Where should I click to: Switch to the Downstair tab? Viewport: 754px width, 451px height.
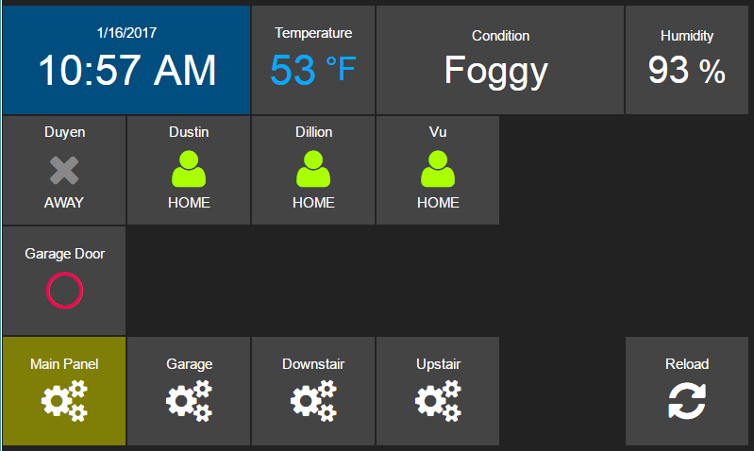click(313, 364)
